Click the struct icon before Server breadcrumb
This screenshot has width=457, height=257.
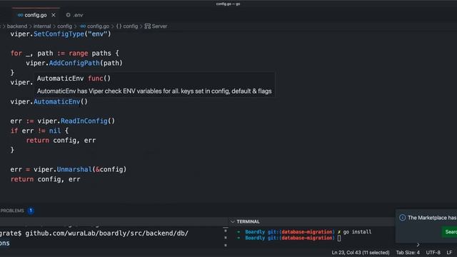pyautogui.click(x=148, y=26)
